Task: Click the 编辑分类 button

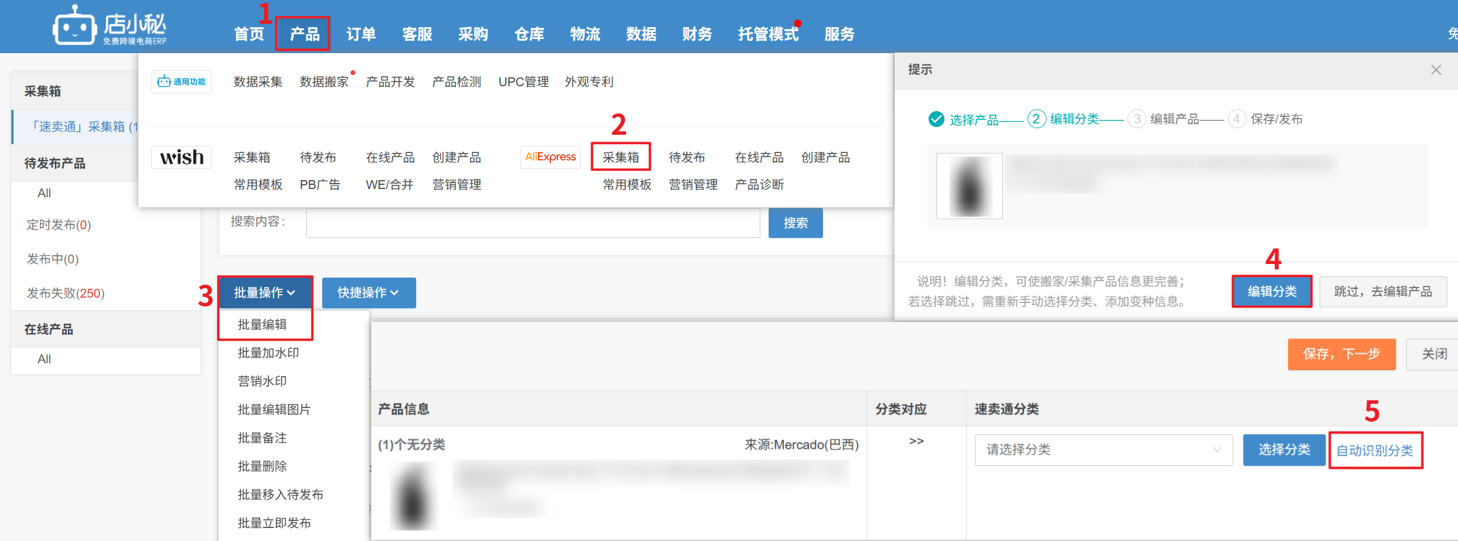Action: (x=1272, y=291)
